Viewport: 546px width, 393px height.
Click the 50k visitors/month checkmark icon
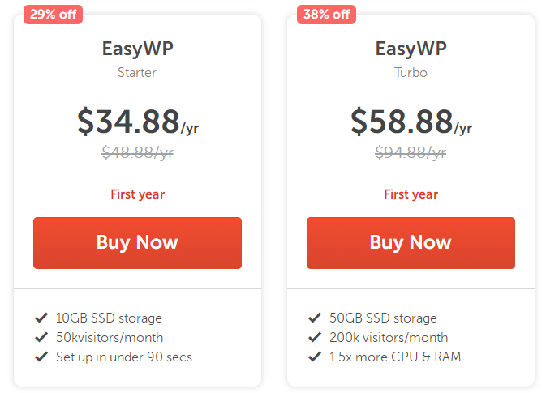click(x=41, y=338)
